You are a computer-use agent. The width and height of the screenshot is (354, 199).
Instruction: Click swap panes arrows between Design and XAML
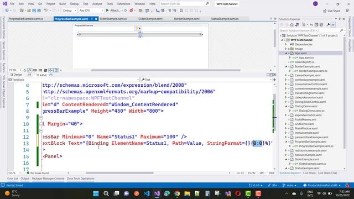(x=29, y=75)
